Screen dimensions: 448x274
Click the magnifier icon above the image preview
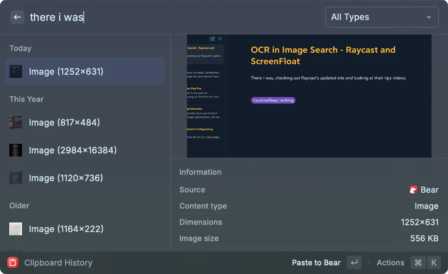220,39
